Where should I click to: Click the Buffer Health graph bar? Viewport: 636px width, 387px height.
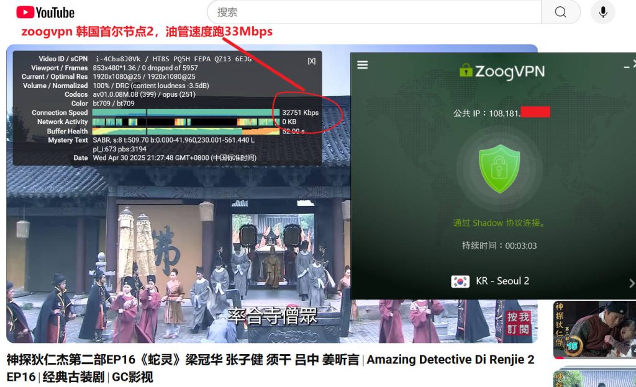coord(185,131)
